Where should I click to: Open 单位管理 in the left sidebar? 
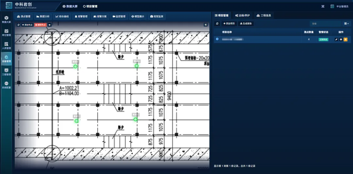(x=6, y=32)
